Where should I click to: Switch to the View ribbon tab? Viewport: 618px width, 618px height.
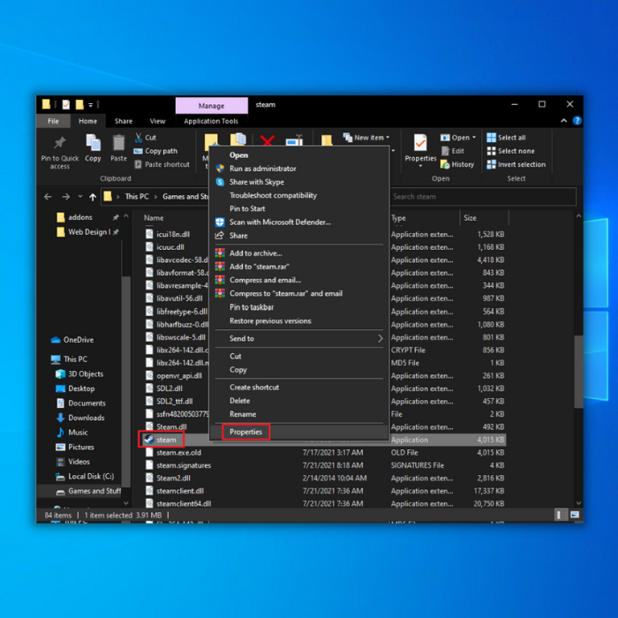click(x=157, y=121)
